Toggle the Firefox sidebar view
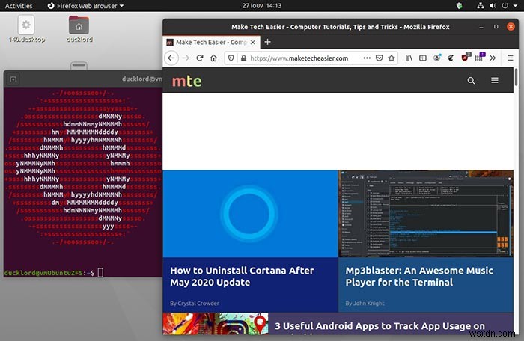 [x=423, y=58]
